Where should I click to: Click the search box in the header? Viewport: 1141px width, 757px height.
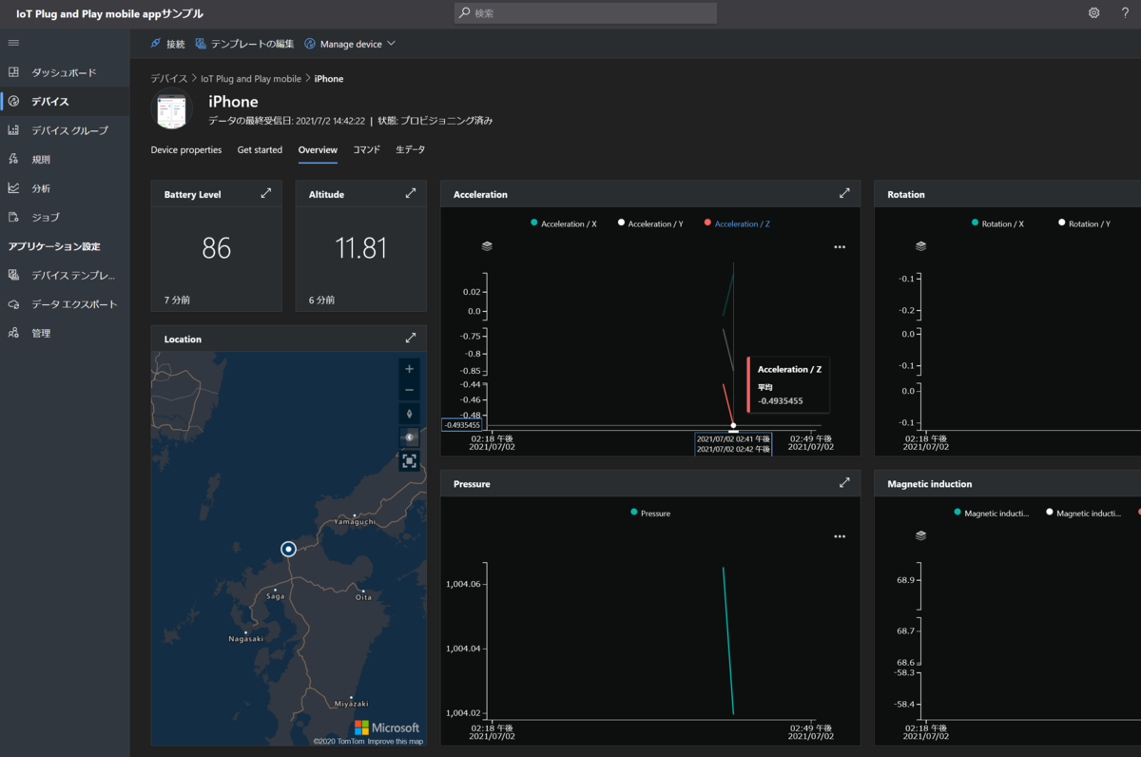tap(585, 13)
